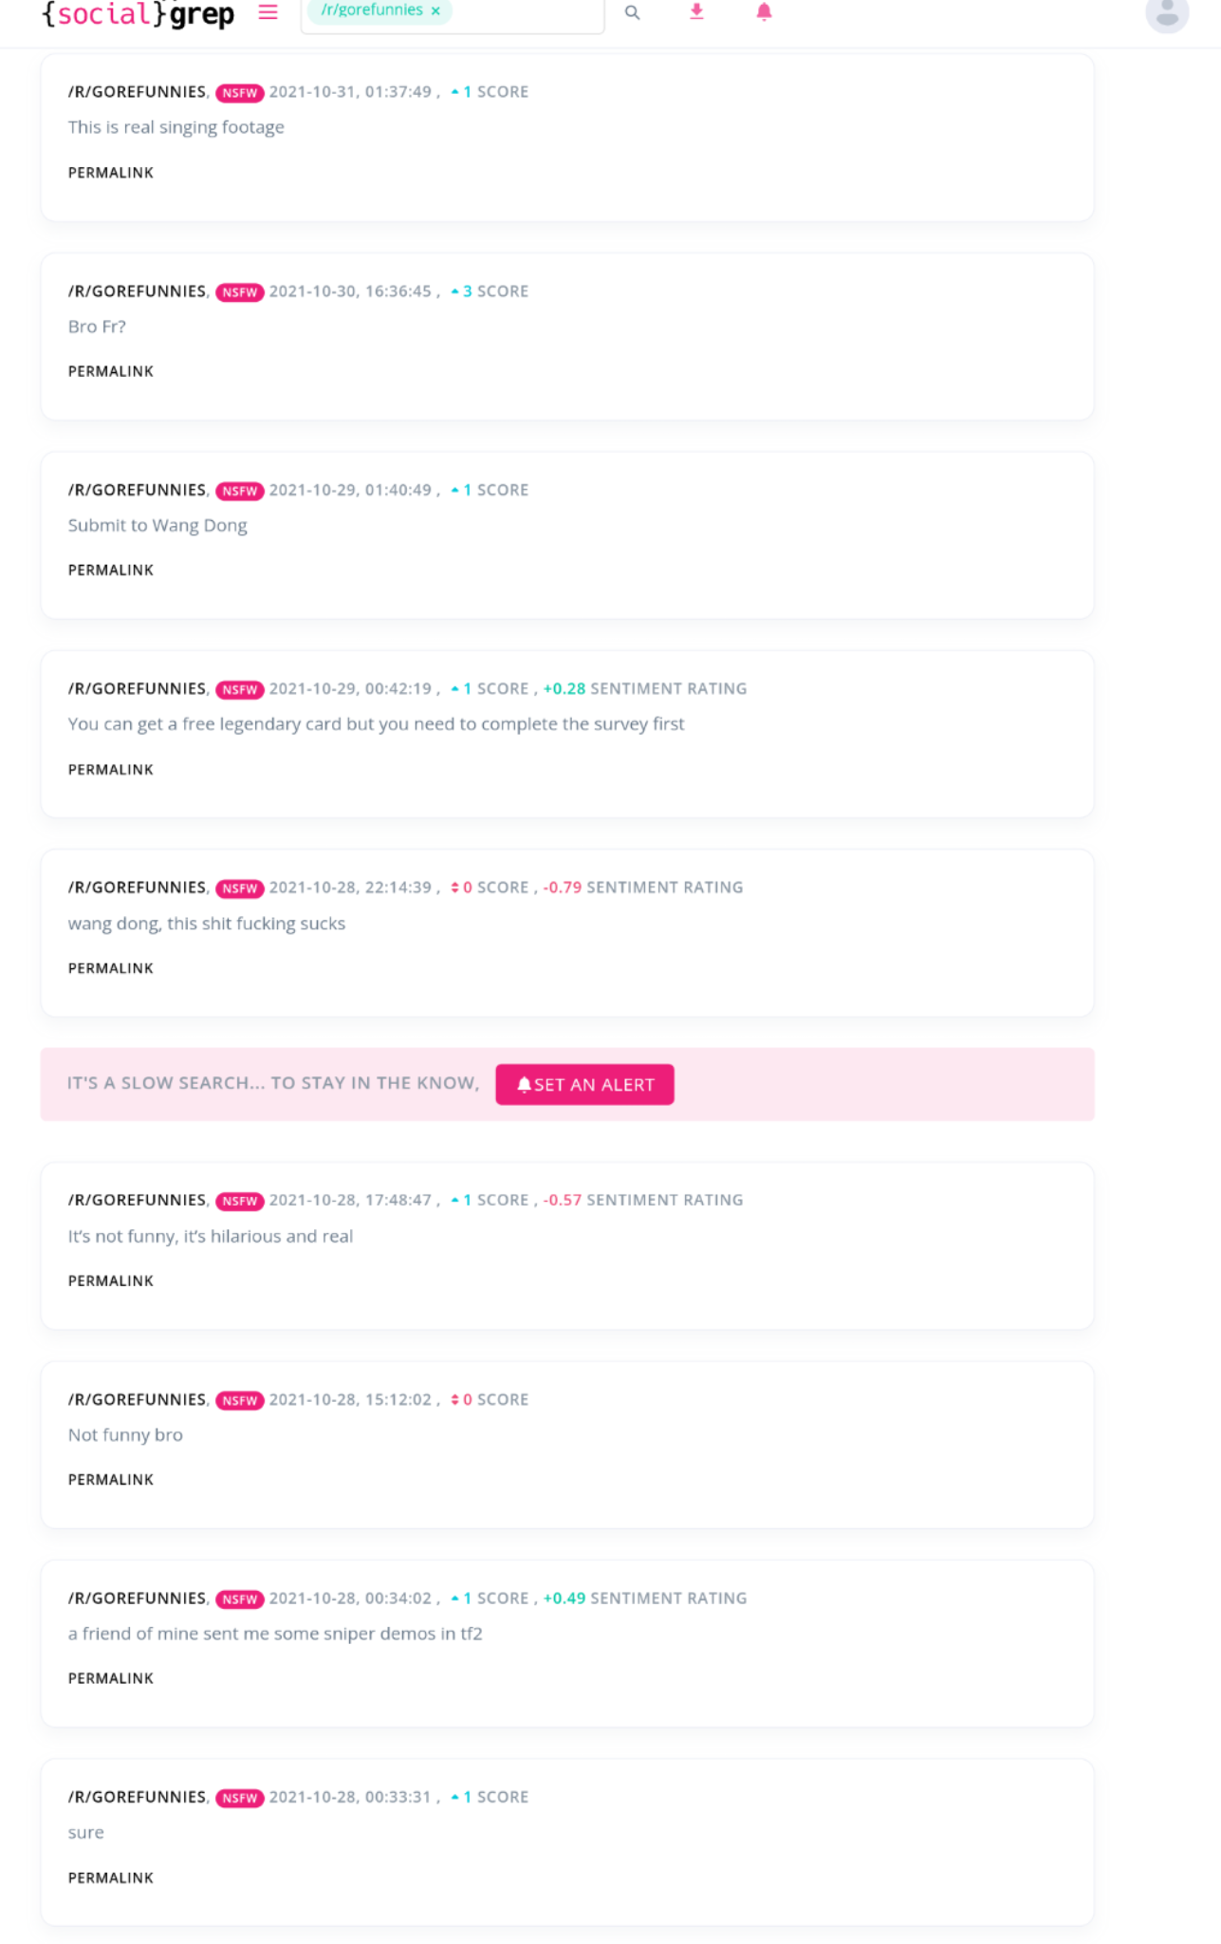Open permalink for the 'sure' comment

111,1878
